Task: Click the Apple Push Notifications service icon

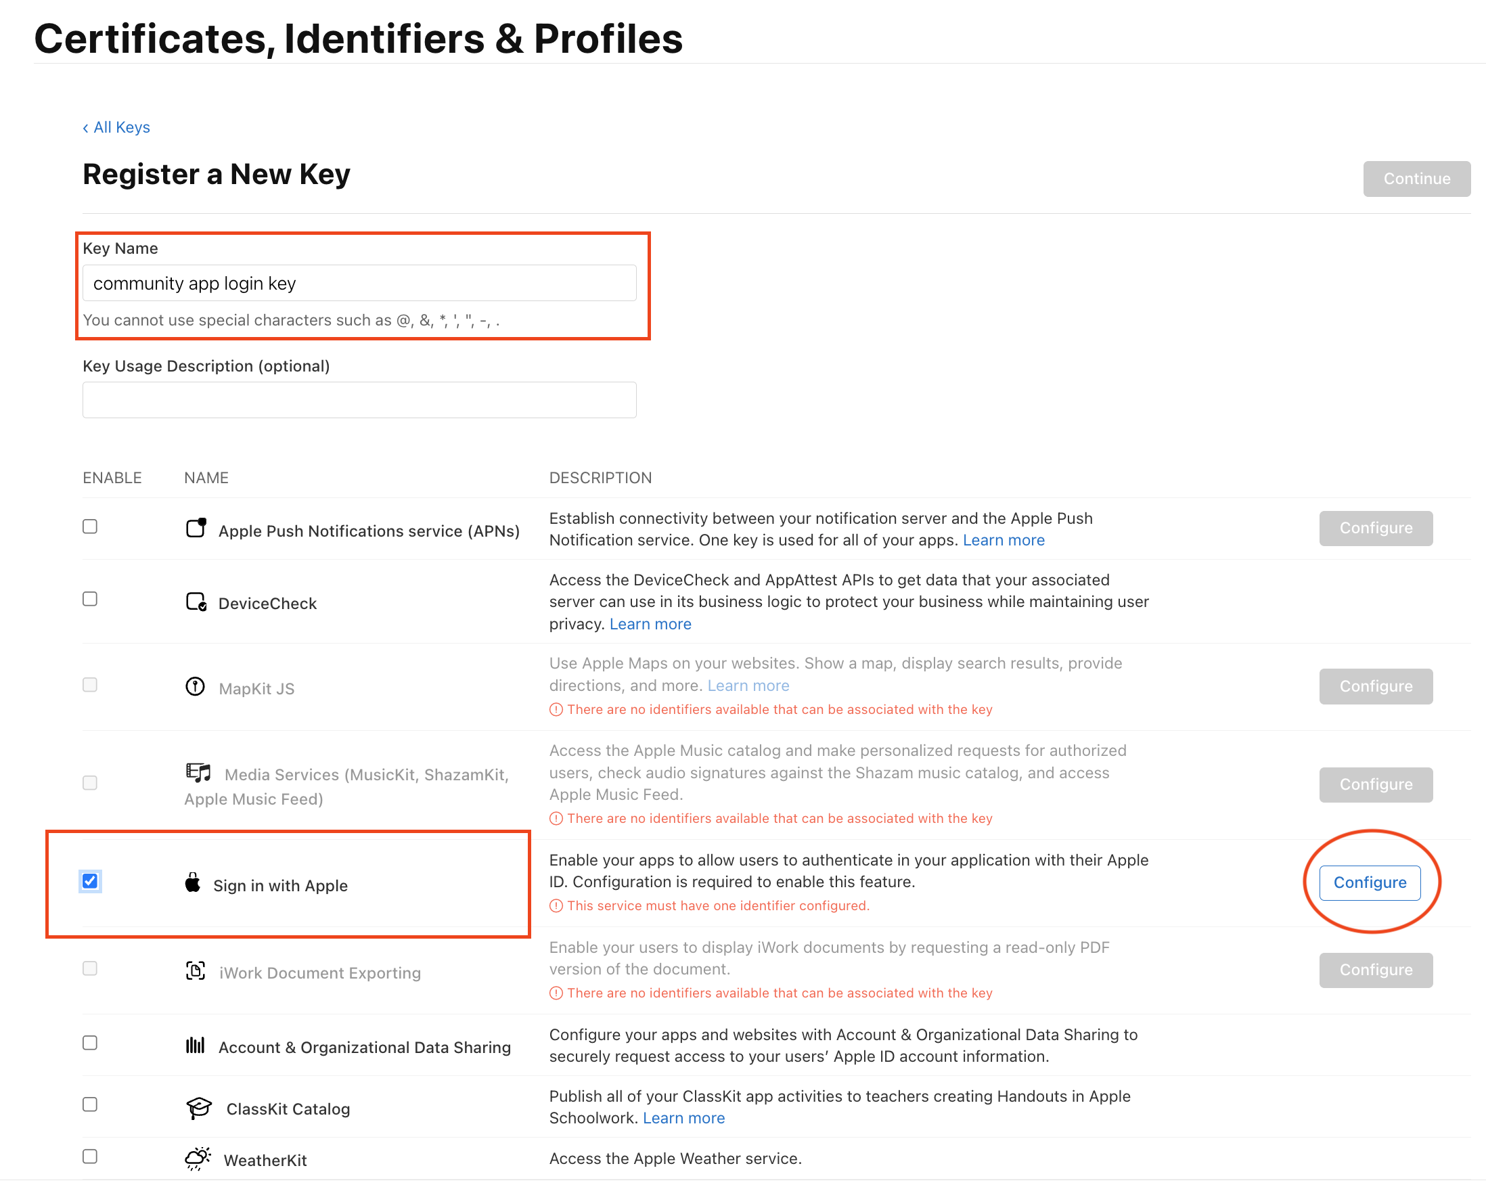Action: click(195, 528)
